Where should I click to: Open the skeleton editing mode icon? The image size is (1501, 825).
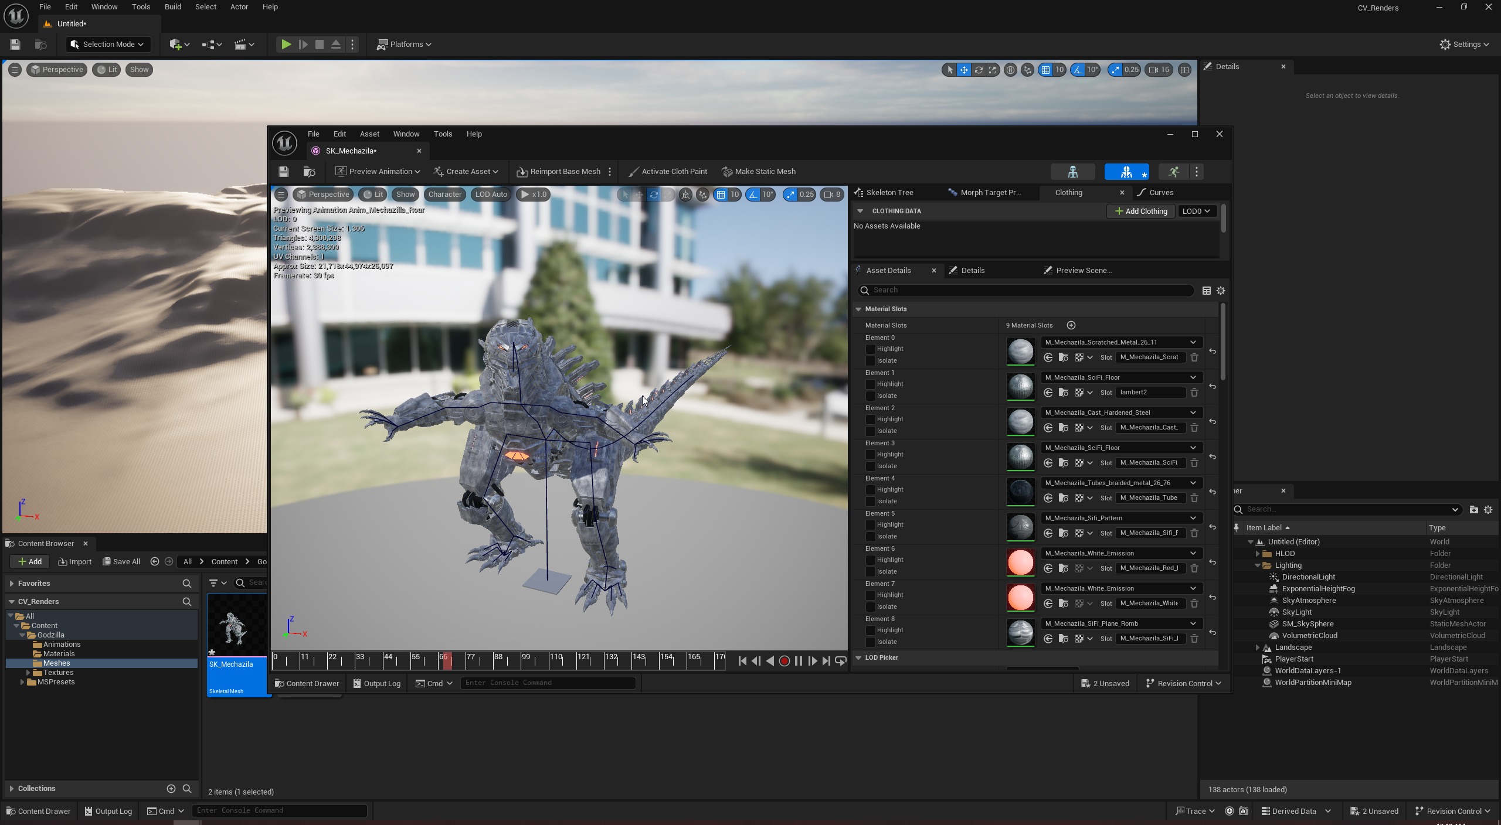[1072, 172]
